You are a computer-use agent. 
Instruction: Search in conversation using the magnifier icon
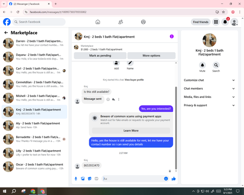216,65
